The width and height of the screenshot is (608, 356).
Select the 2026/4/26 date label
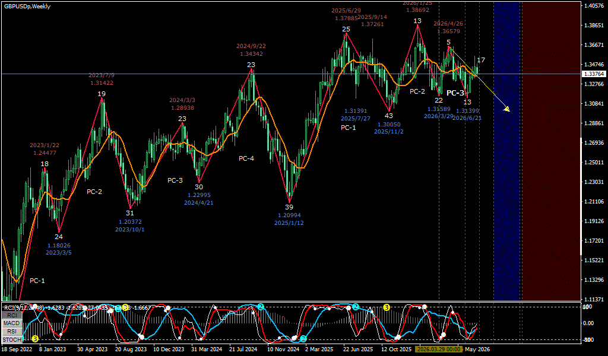tap(449, 24)
